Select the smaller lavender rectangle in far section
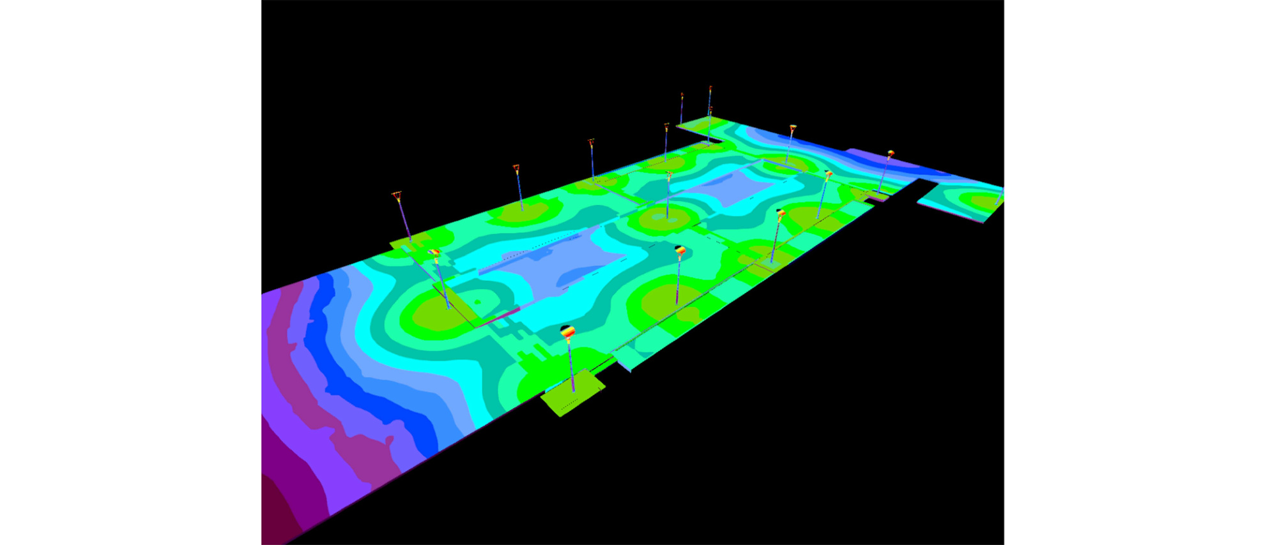This screenshot has width=1265, height=545. click(735, 189)
